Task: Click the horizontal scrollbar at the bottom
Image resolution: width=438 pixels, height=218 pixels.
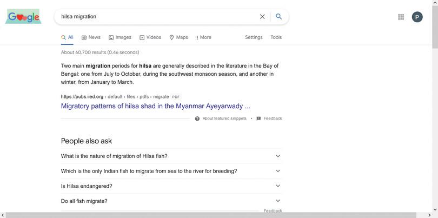Action: pos(211,215)
